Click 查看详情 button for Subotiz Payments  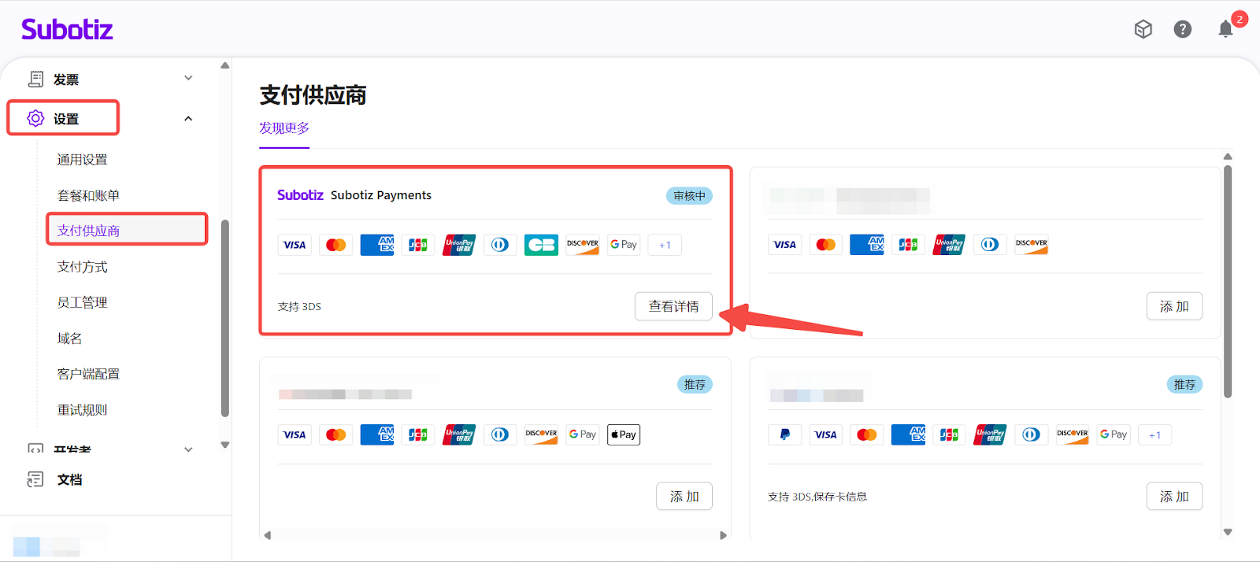[x=673, y=306]
